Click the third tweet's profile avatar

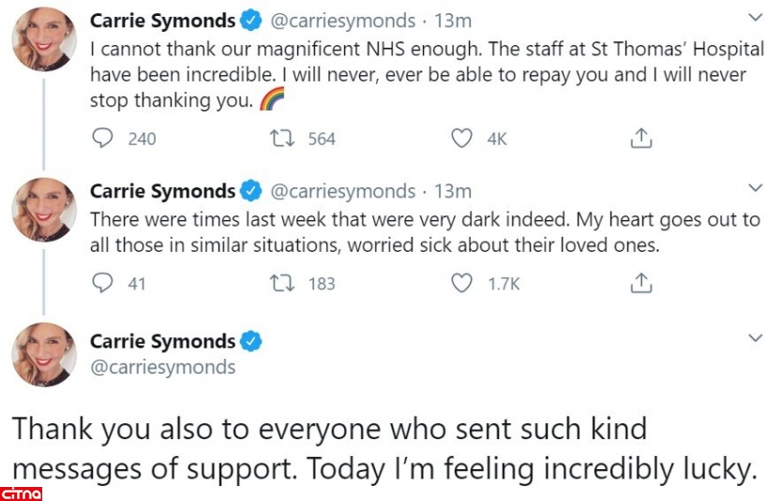(x=44, y=355)
